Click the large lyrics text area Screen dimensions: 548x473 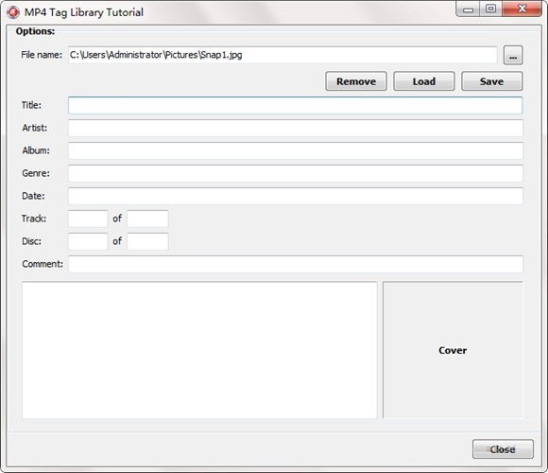click(199, 350)
